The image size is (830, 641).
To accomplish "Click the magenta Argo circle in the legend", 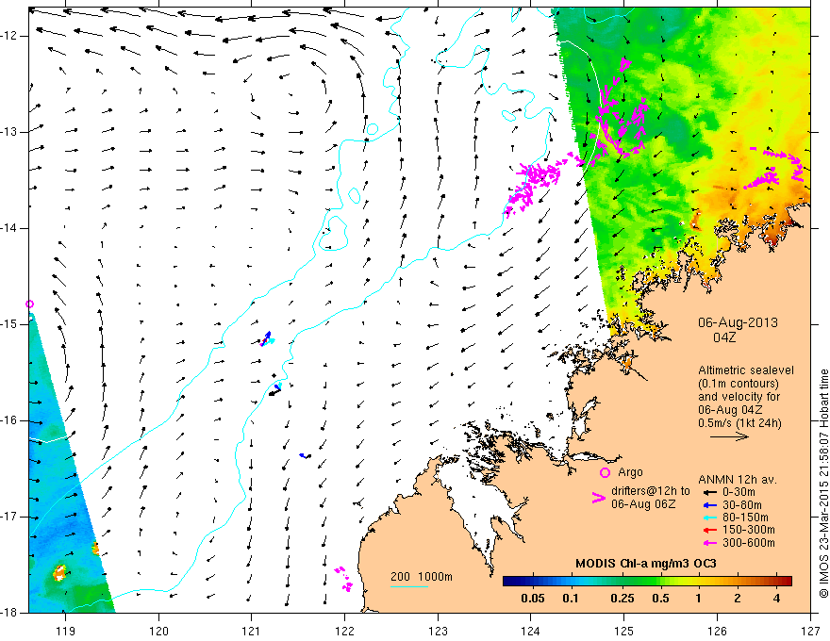I will coord(605,472).
